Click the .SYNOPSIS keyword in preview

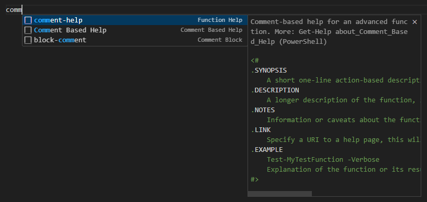[269, 70]
